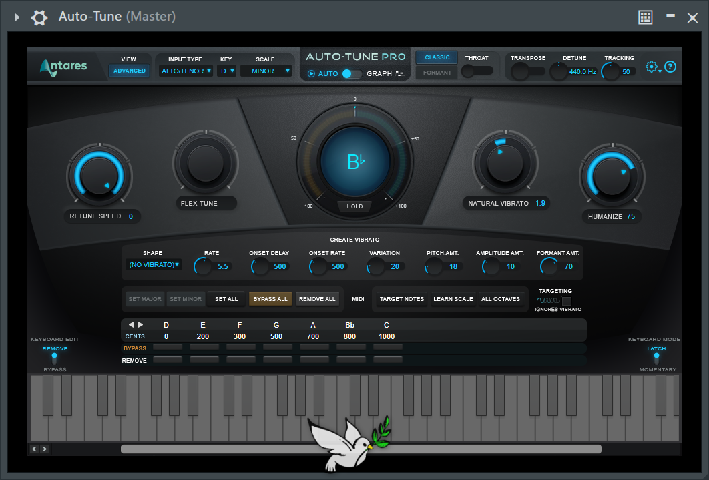709x480 pixels.
Task: Click the Antares logo
Action: pyautogui.click(x=63, y=67)
